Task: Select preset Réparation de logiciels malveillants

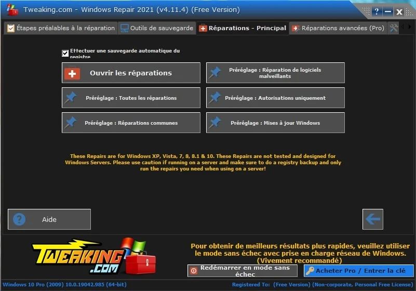Action: coord(275,73)
